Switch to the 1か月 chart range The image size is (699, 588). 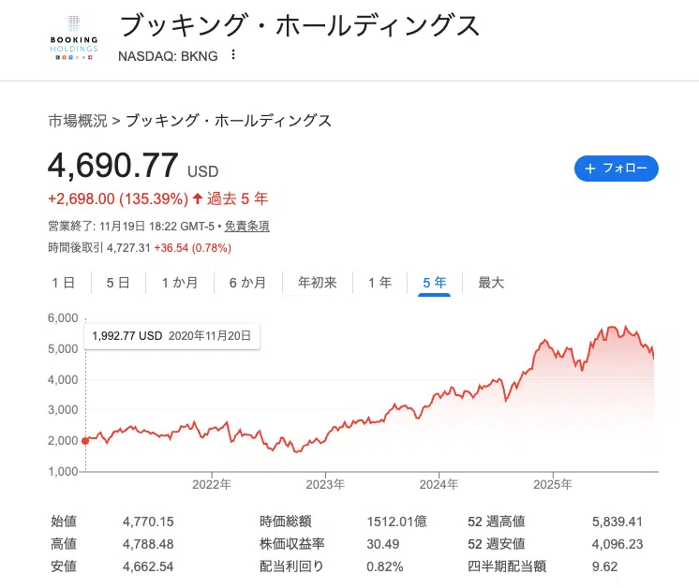tap(179, 283)
